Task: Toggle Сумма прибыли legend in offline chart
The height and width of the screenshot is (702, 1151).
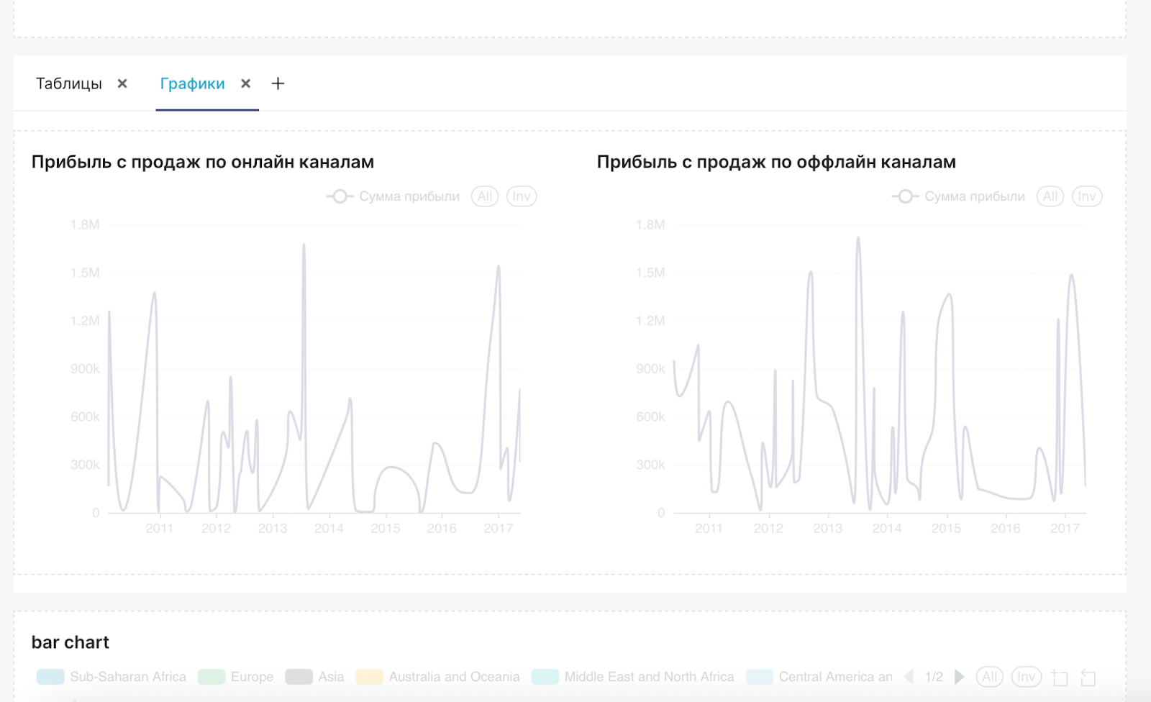Action: point(958,196)
